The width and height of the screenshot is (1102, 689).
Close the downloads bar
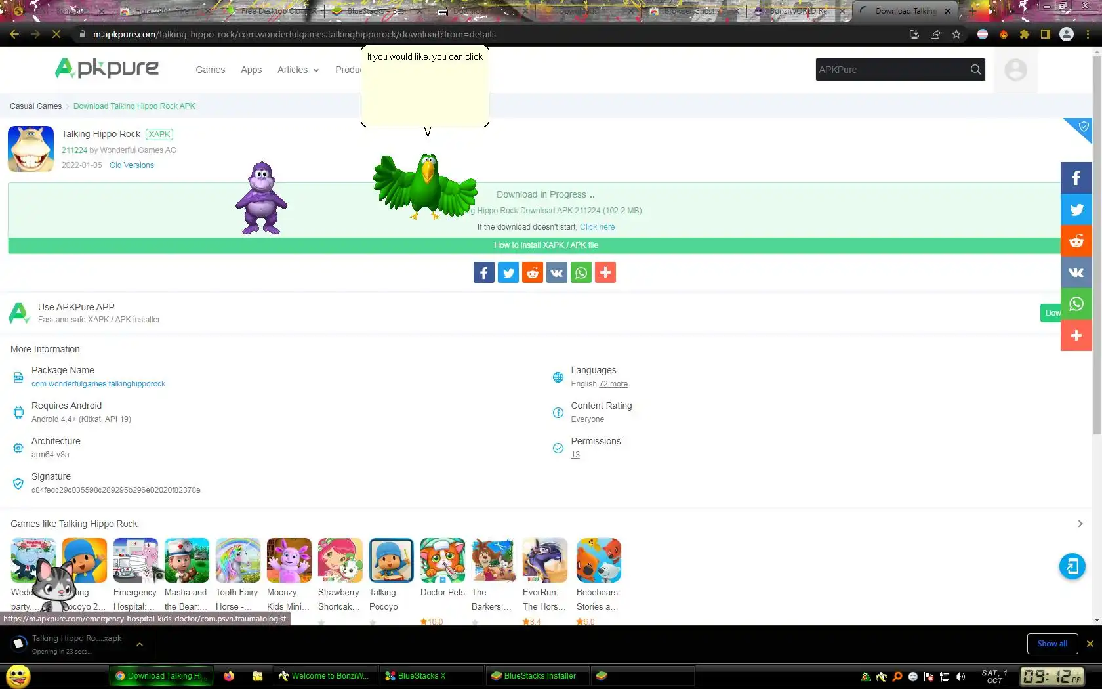click(x=1090, y=644)
